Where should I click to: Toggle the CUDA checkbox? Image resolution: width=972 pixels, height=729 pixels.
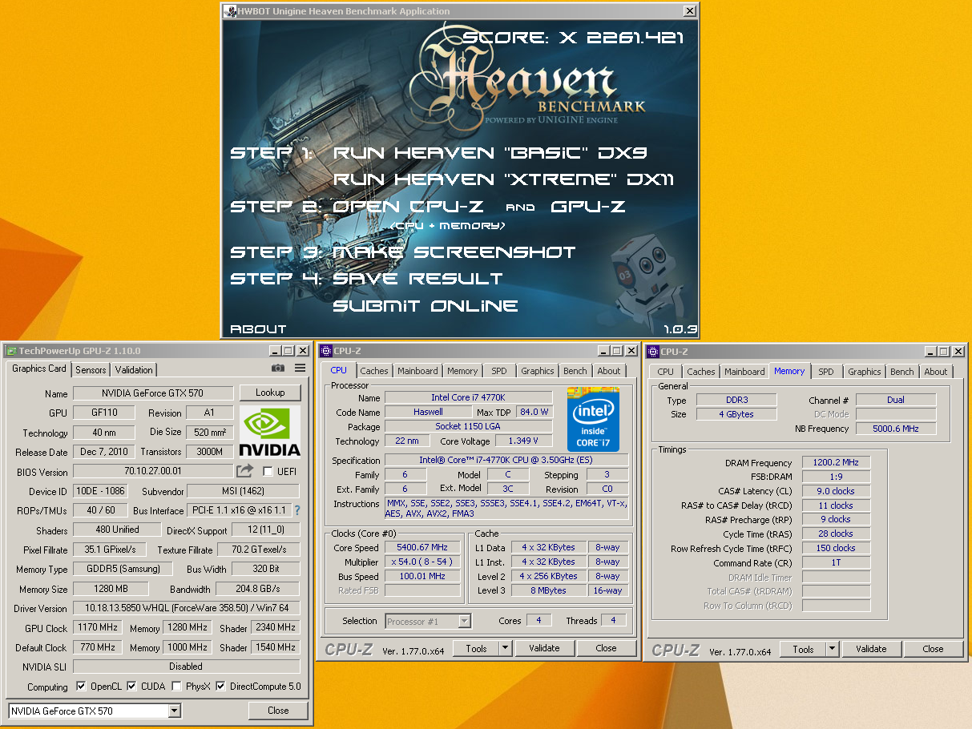(x=131, y=687)
